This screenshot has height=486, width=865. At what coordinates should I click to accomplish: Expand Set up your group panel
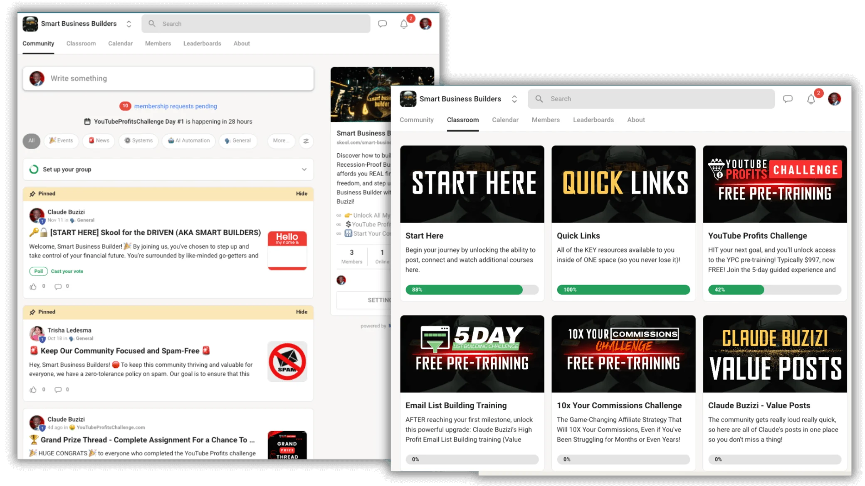tap(304, 169)
